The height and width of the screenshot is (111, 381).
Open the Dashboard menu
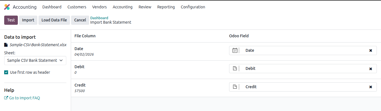tap(52, 7)
